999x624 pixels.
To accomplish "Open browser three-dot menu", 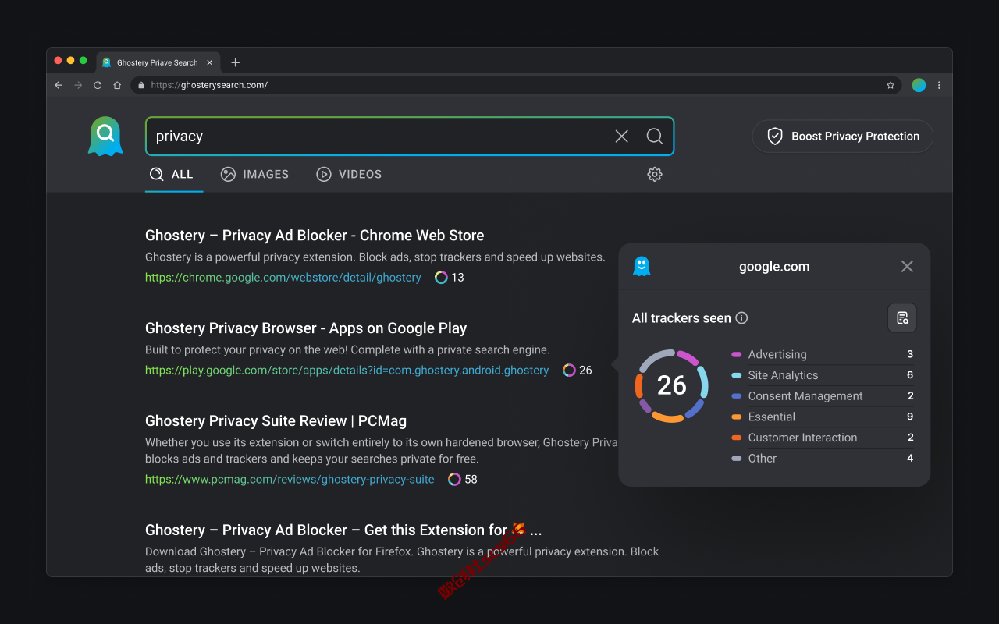I will point(939,85).
